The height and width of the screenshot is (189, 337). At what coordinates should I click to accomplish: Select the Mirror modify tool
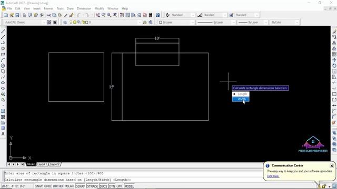pyautogui.click(x=334, y=43)
